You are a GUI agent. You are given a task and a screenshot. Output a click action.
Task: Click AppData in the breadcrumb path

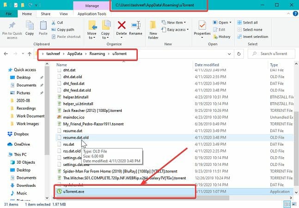[x=74, y=54]
